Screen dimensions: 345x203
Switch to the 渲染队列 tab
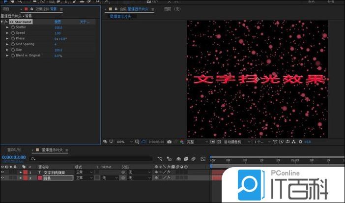pos(14,149)
